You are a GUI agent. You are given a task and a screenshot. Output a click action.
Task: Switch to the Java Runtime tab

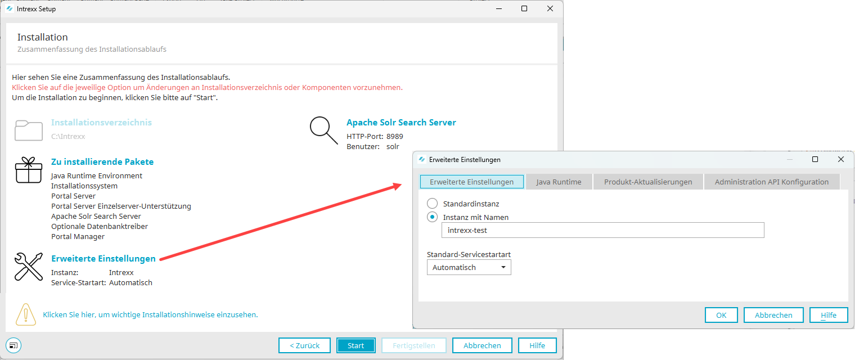(x=559, y=182)
